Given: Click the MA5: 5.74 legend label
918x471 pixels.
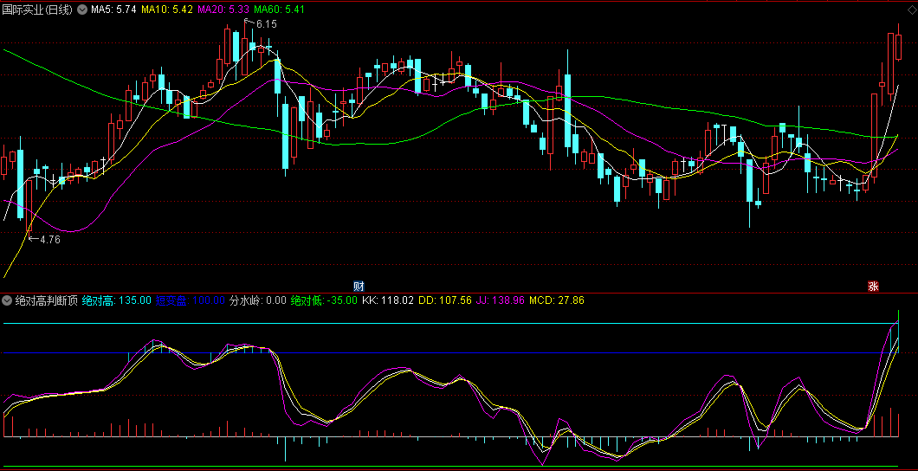Looking at the screenshot, I should [113, 10].
